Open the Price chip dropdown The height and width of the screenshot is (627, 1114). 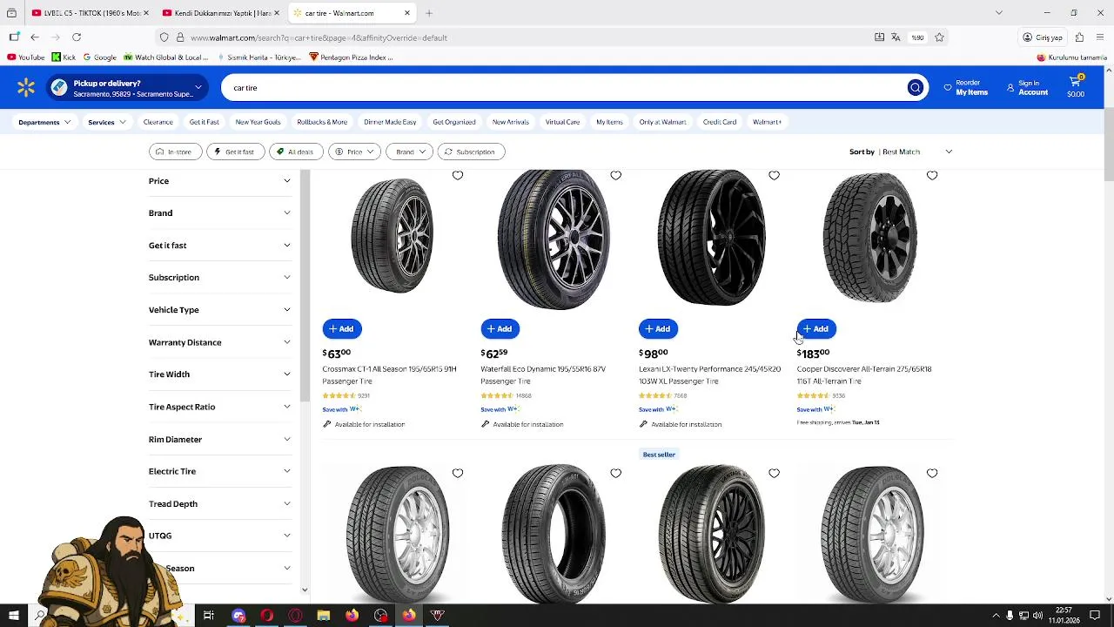pos(354,152)
